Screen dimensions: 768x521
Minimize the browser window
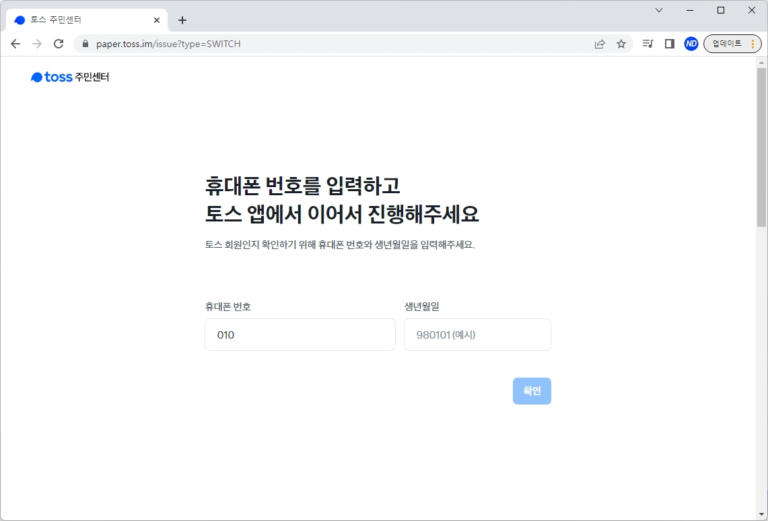point(690,10)
